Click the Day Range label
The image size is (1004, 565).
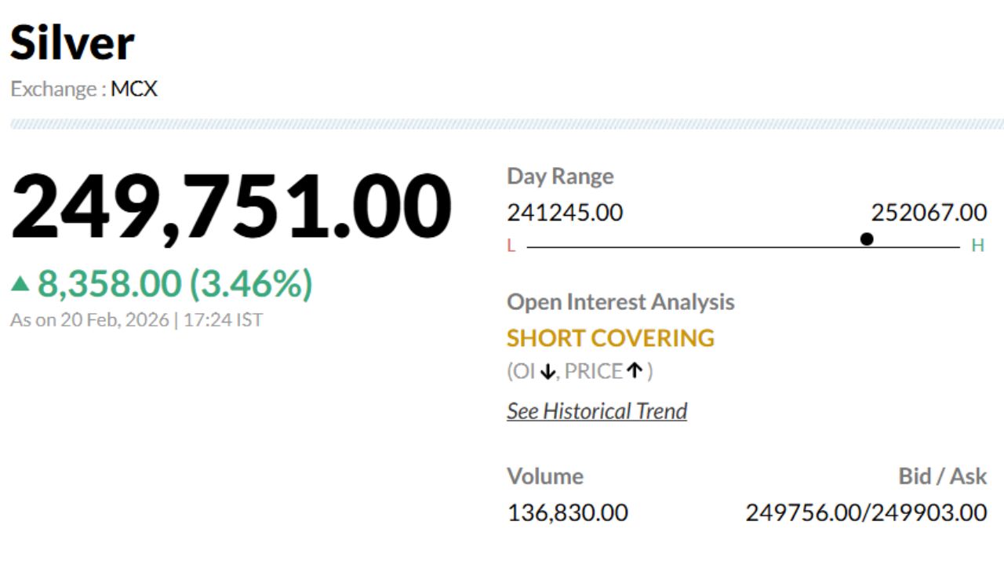coord(560,177)
